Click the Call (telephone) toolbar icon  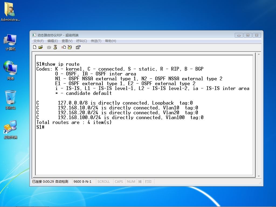[x=49, y=47]
